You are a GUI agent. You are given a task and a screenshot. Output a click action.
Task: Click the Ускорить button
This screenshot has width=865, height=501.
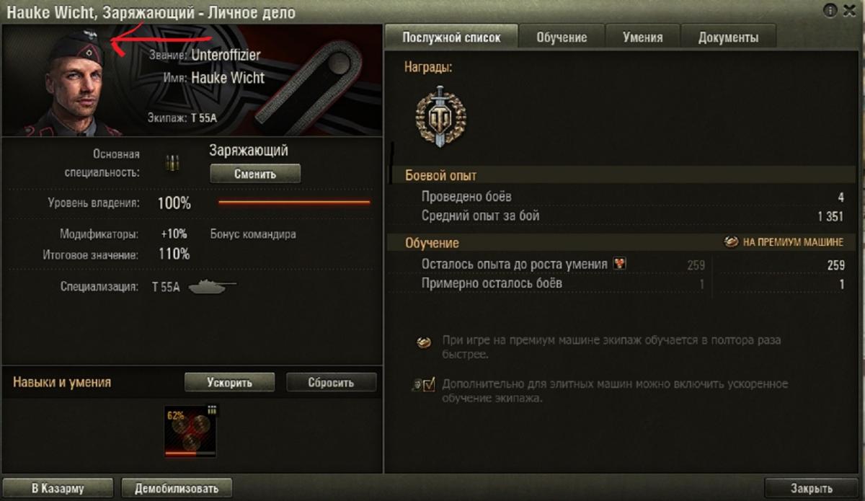click(x=229, y=382)
